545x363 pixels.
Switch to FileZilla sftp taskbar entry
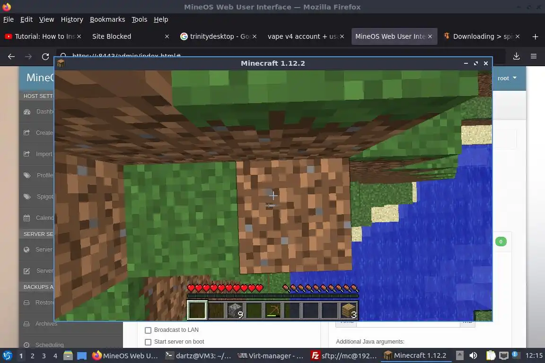(344, 356)
